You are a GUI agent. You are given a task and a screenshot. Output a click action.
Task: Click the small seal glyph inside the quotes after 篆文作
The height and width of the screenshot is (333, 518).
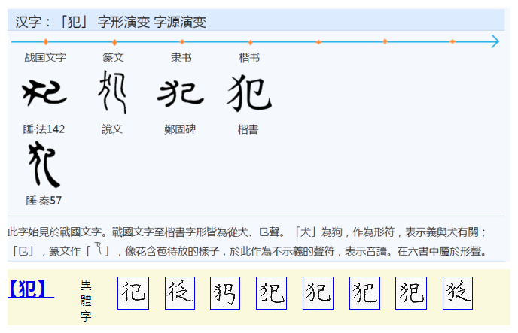(x=98, y=248)
